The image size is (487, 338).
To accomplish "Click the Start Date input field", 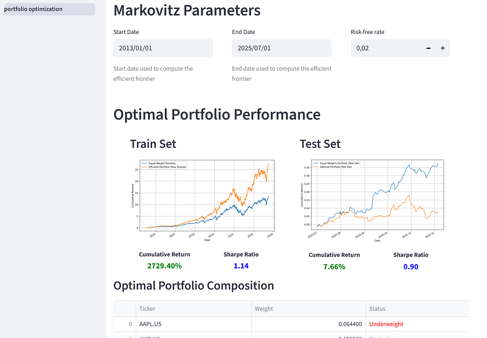I will click(x=163, y=48).
